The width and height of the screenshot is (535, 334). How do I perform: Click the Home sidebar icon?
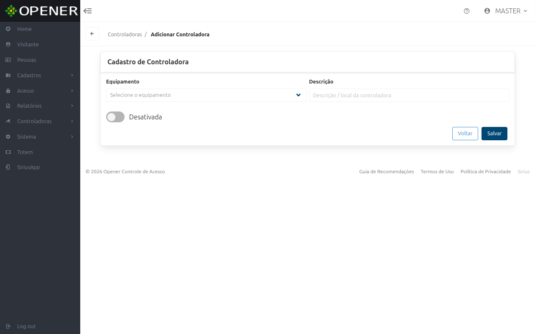pos(8,29)
